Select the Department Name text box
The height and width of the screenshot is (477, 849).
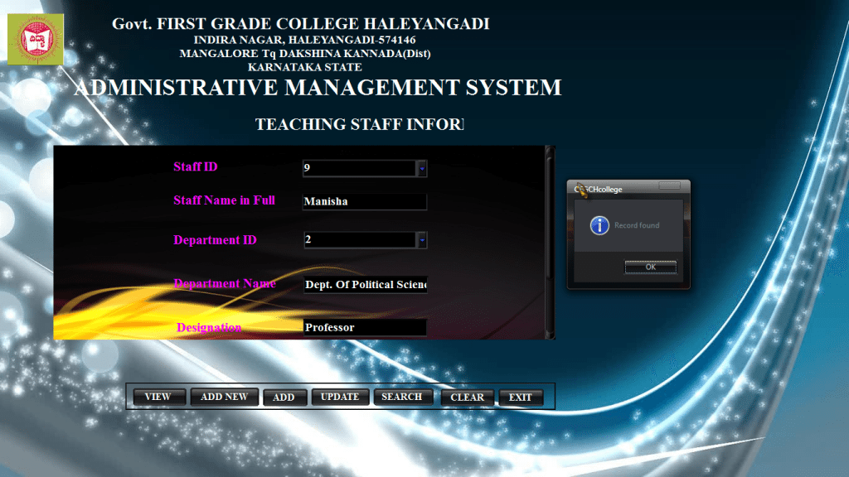point(365,284)
